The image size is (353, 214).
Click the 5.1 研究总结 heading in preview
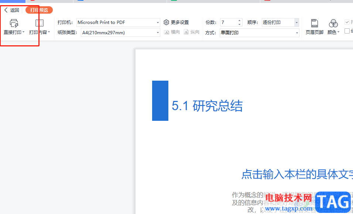(207, 106)
